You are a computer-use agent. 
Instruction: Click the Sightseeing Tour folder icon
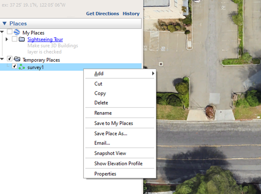pyautogui.click(x=22, y=39)
